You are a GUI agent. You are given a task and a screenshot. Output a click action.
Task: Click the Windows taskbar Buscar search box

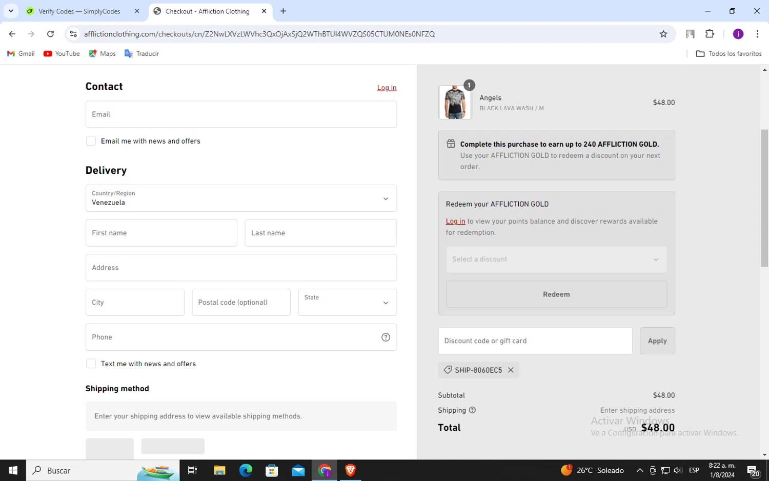103,470
